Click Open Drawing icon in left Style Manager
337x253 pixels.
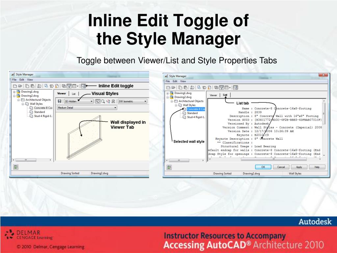(20, 86)
